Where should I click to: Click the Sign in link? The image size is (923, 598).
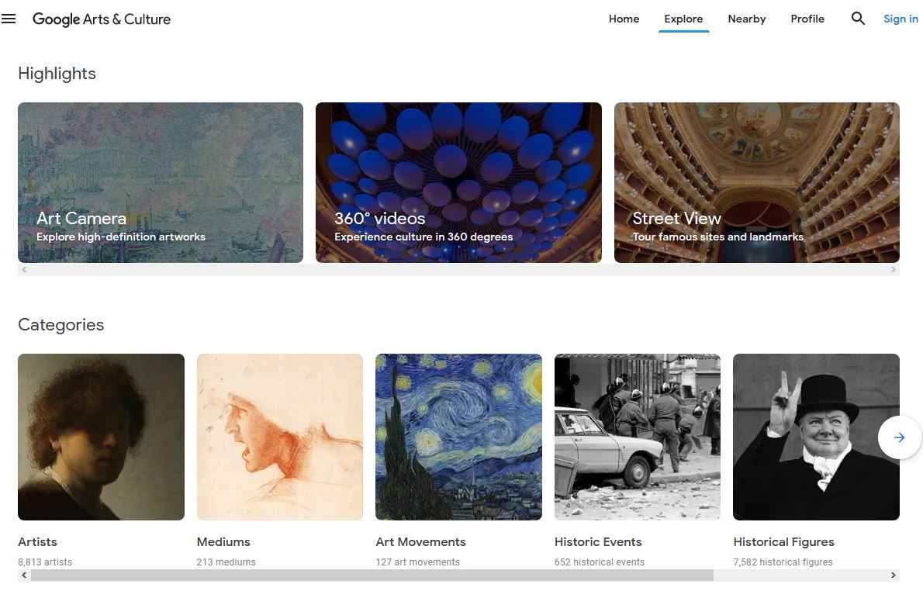900,19
